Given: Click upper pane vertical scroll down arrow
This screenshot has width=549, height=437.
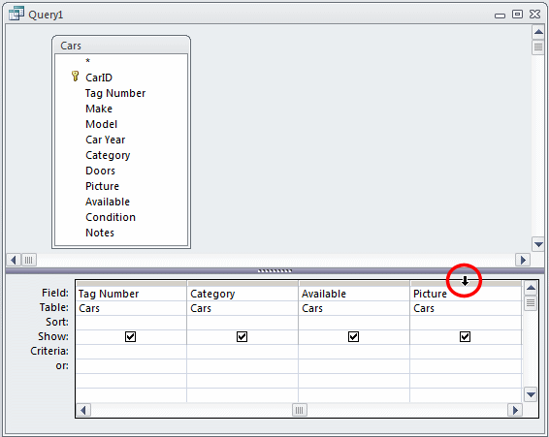Looking at the screenshot, I should click(x=538, y=244).
